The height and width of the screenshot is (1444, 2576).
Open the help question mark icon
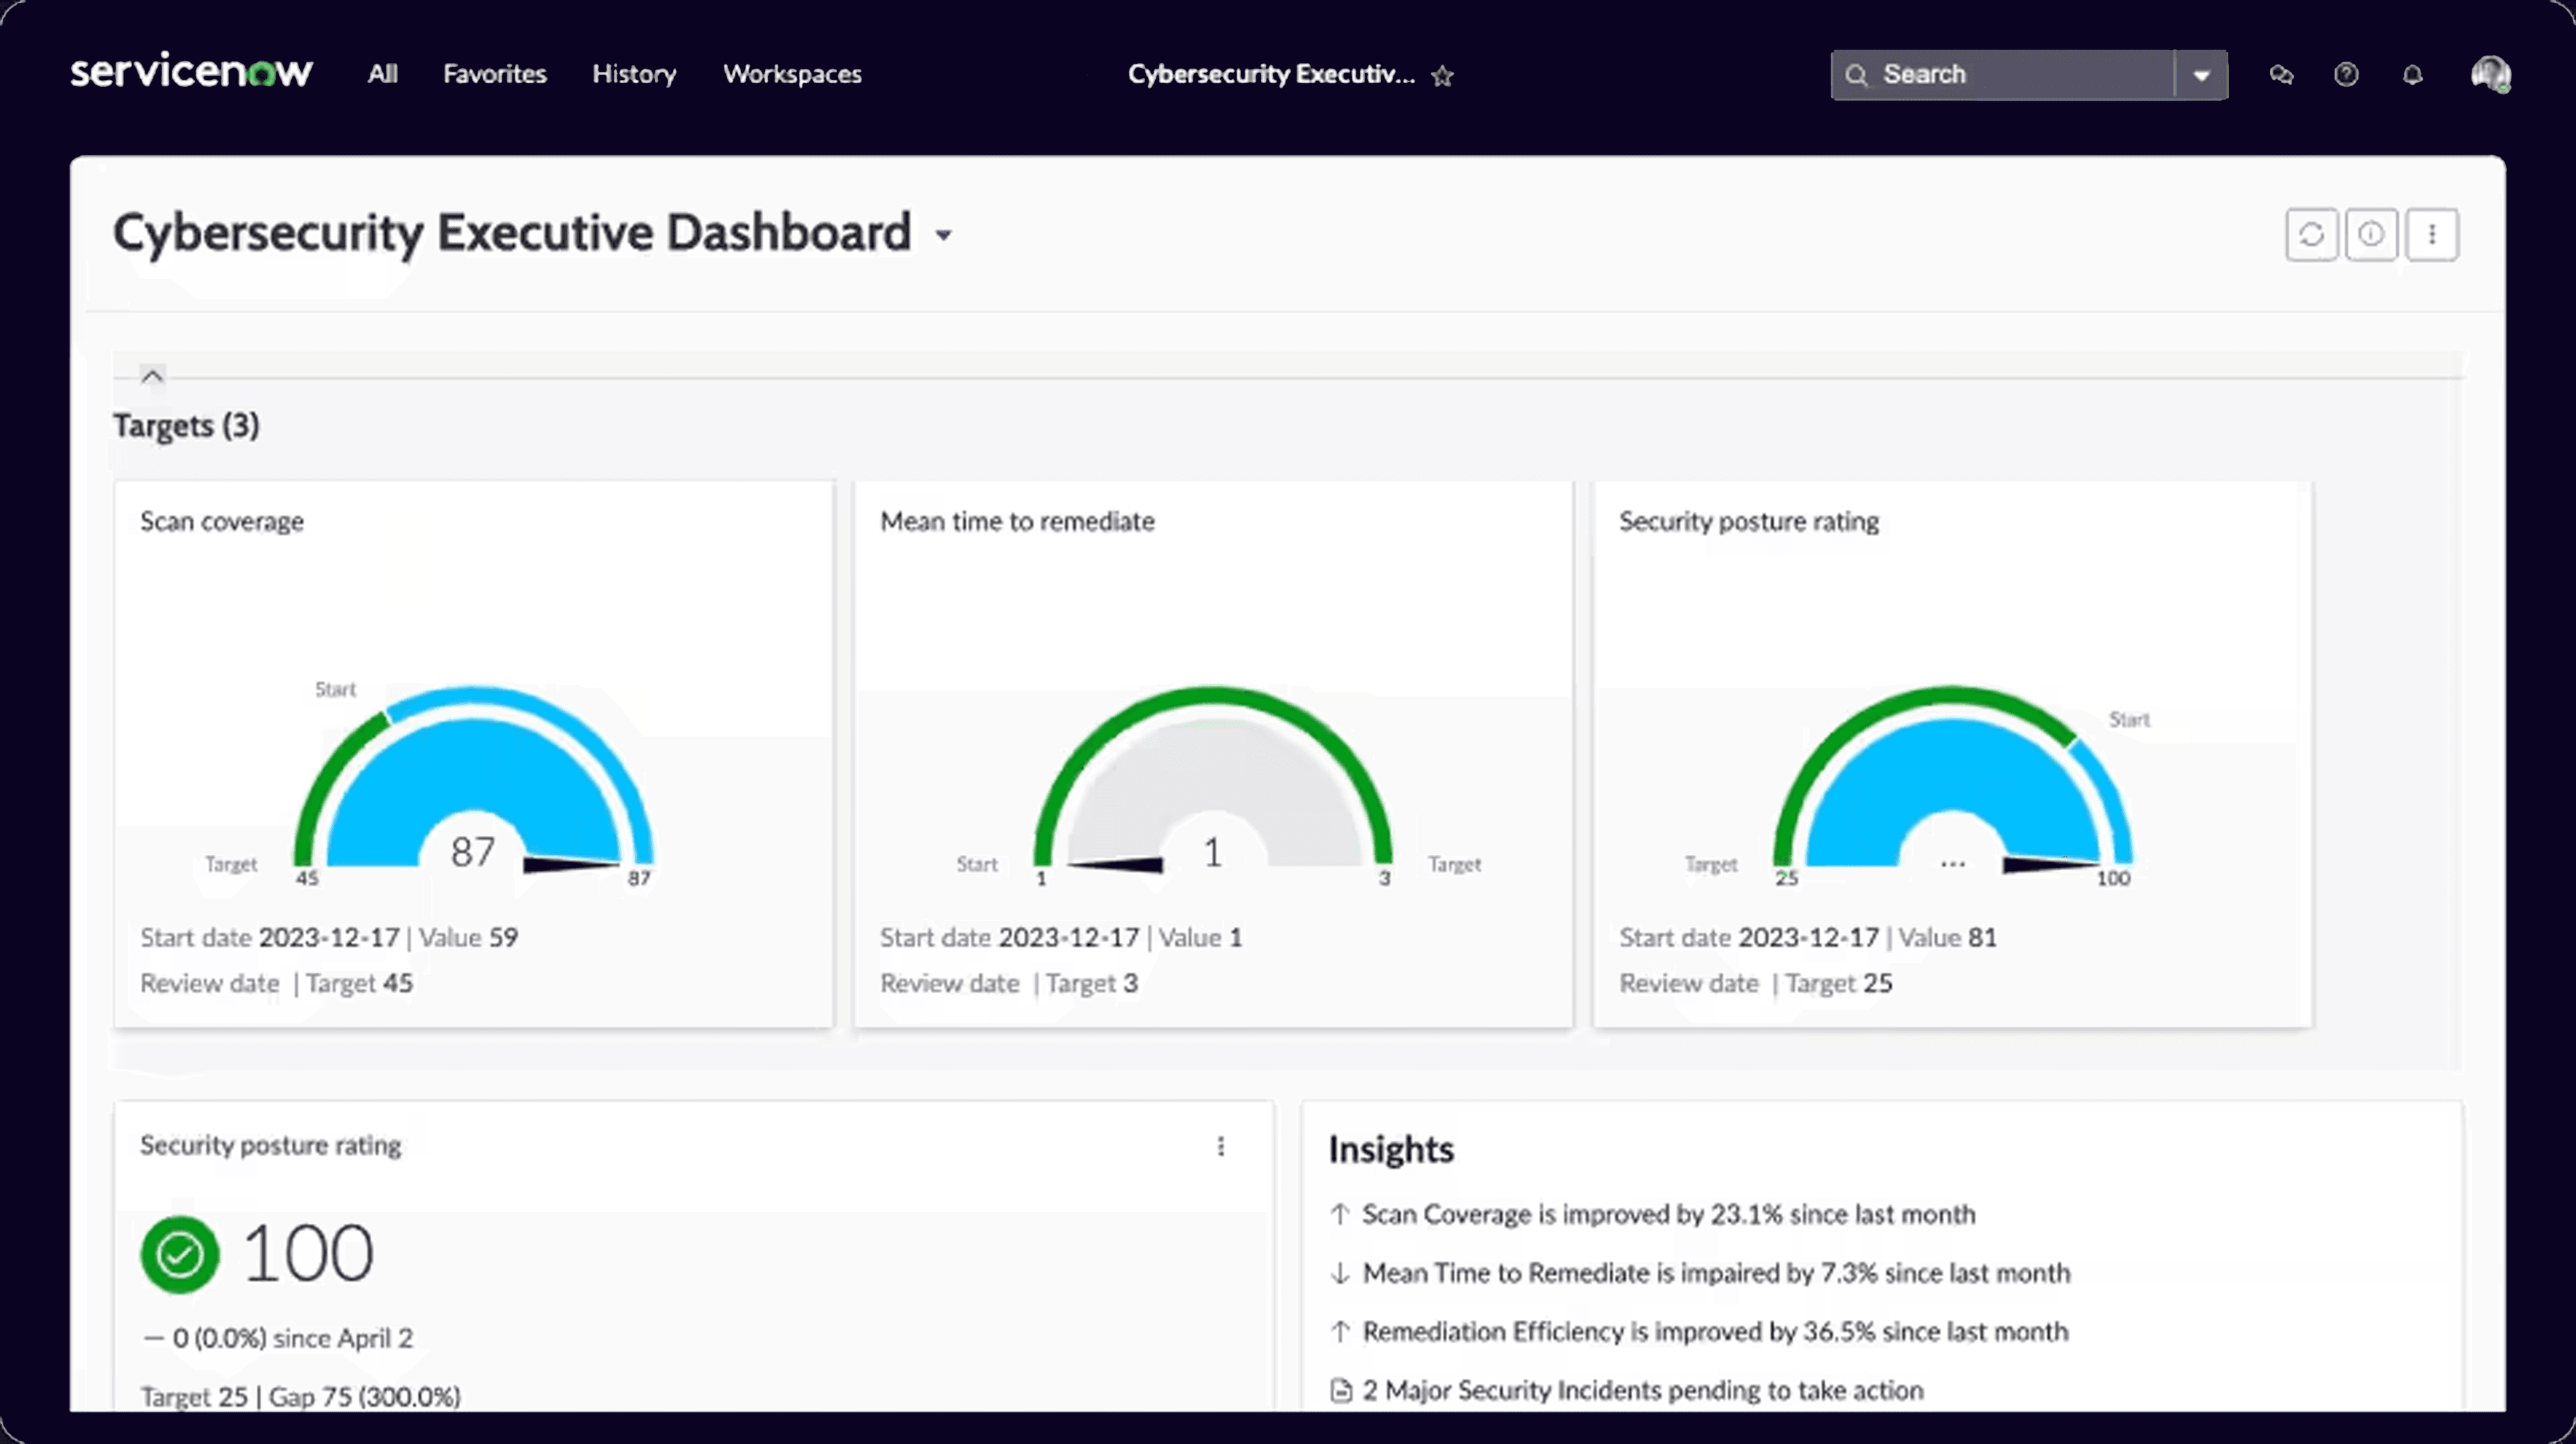(2347, 74)
